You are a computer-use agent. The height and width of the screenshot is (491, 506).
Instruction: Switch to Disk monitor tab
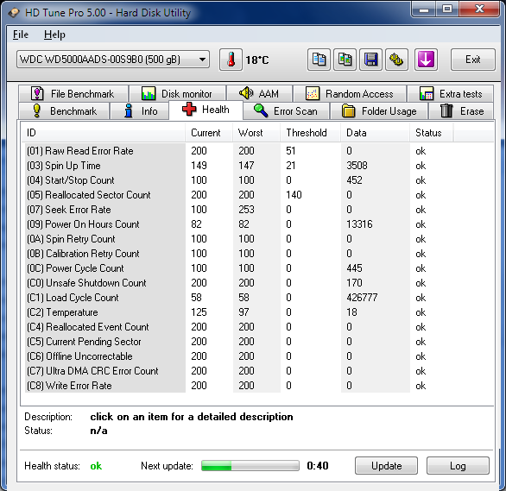point(177,94)
